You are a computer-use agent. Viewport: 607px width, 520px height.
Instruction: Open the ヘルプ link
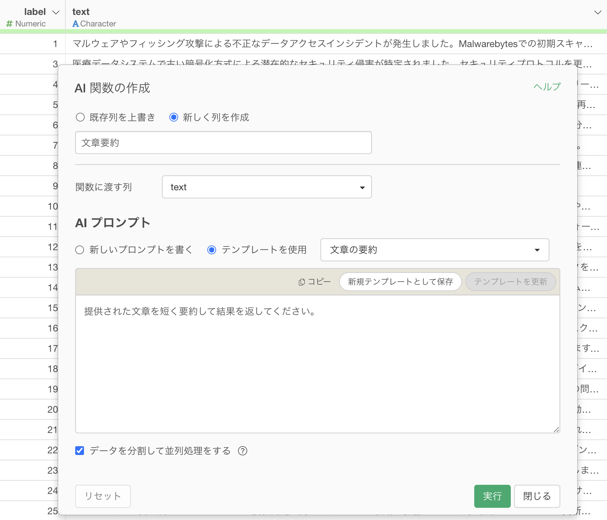(547, 87)
